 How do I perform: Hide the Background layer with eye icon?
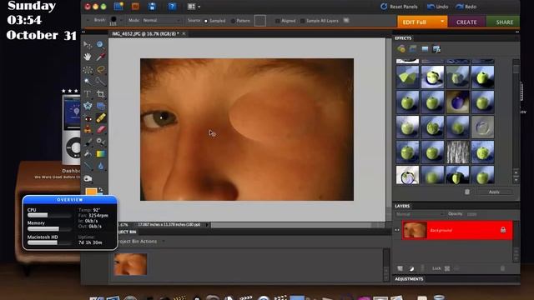click(x=397, y=230)
